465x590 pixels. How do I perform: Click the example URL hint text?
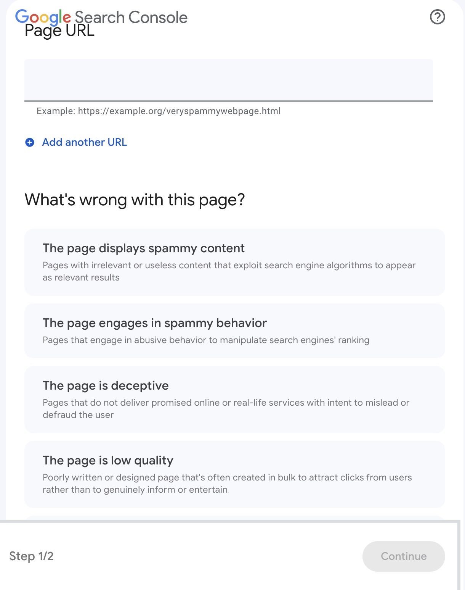click(x=159, y=111)
